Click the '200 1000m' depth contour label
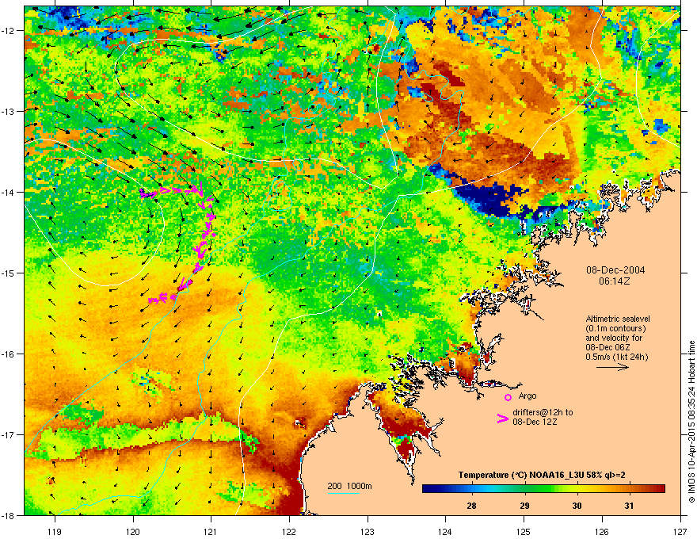The height and width of the screenshot is (539, 697). coord(349,486)
